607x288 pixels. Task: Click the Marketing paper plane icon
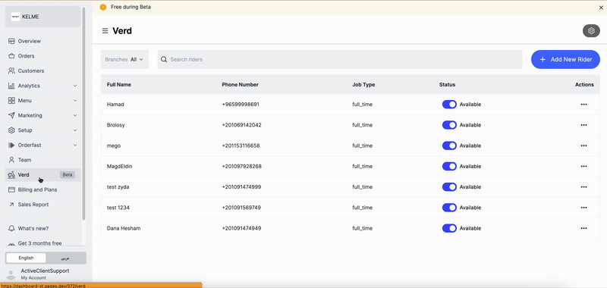[11, 115]
